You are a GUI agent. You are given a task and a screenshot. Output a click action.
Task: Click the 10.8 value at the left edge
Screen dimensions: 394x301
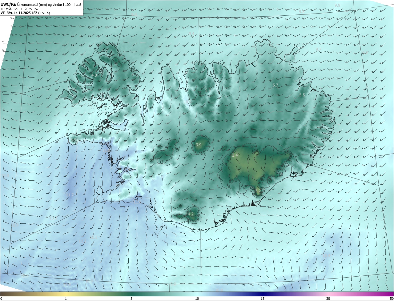click(x=5, y=175)
